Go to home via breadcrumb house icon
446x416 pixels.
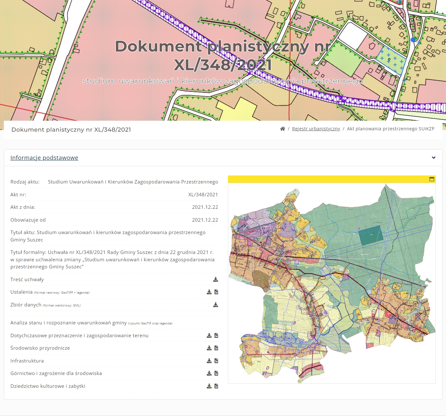tap(282, 129)
